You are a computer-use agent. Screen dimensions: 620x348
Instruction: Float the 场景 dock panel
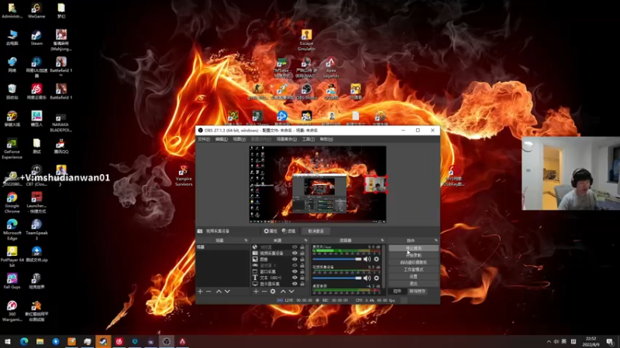coord(246,241)
